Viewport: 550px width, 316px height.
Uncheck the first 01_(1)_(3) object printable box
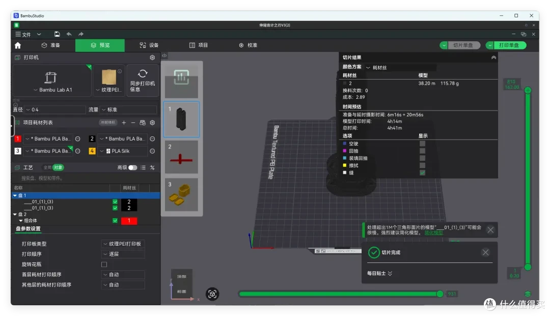(x=115, y=202)
